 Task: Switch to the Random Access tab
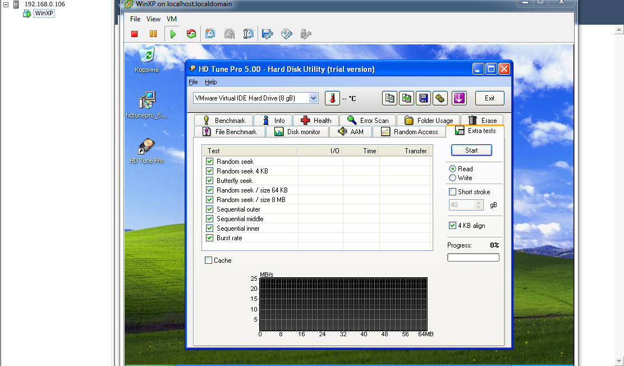(x=409, y=132)
